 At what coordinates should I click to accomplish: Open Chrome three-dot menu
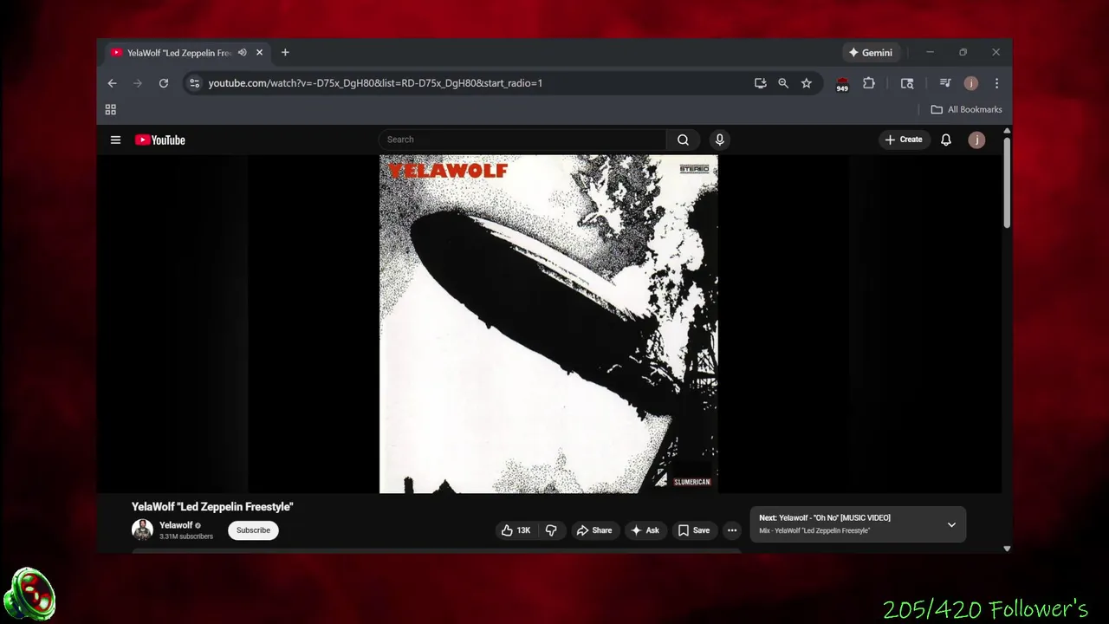[x=996, y=83]
